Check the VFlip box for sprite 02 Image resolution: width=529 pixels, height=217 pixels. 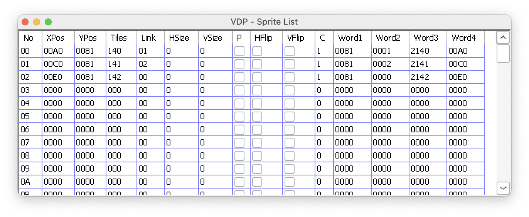[290, 77]
